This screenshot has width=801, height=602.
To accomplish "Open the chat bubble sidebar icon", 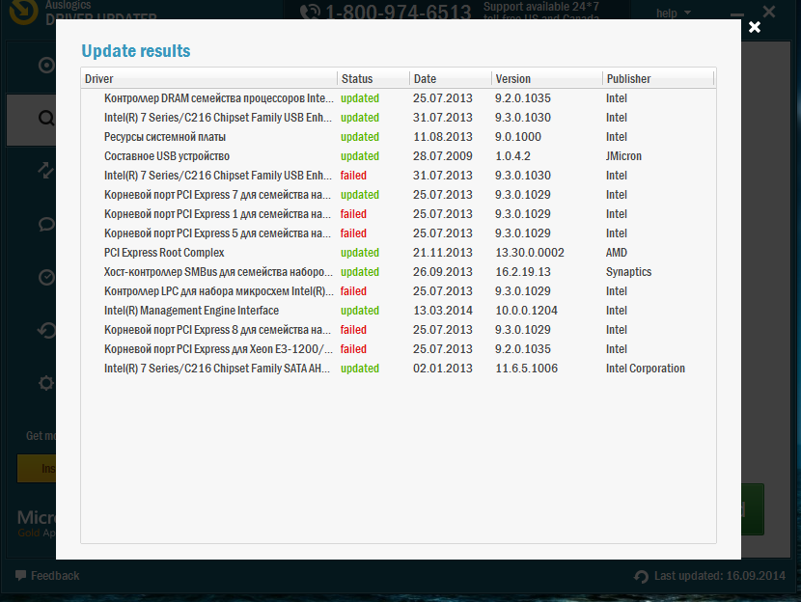I will (46, 224).
